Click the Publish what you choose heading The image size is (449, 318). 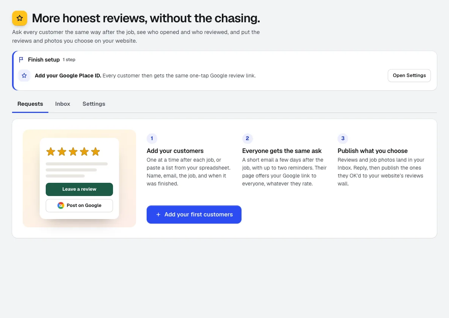pos(373,151)
